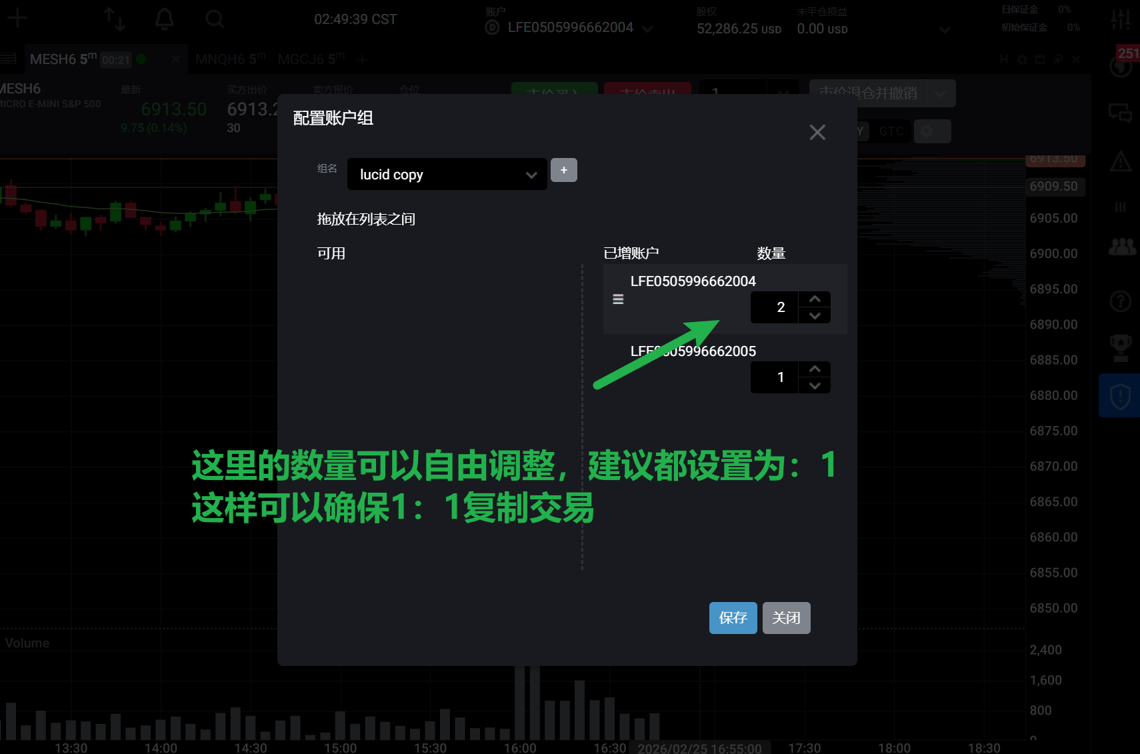Image resolution: width=1140 pixels, height=754 pixels.
Task: Click the plus icon at top left
Action: (17, 17)
